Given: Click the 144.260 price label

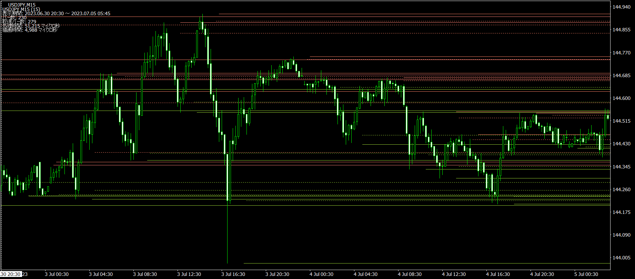Looking at the screenshot, I should pyautogui.click(x=622, y=189).
